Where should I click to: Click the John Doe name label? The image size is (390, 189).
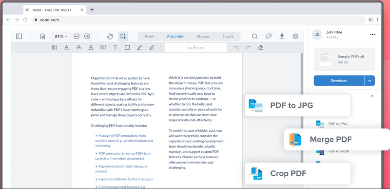tap(334, 32)
